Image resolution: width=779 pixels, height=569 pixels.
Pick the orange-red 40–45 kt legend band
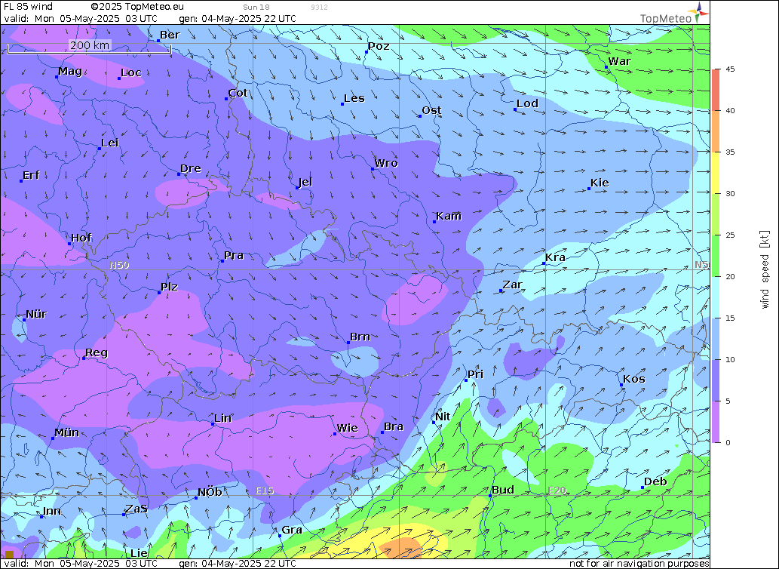(716, 90)
